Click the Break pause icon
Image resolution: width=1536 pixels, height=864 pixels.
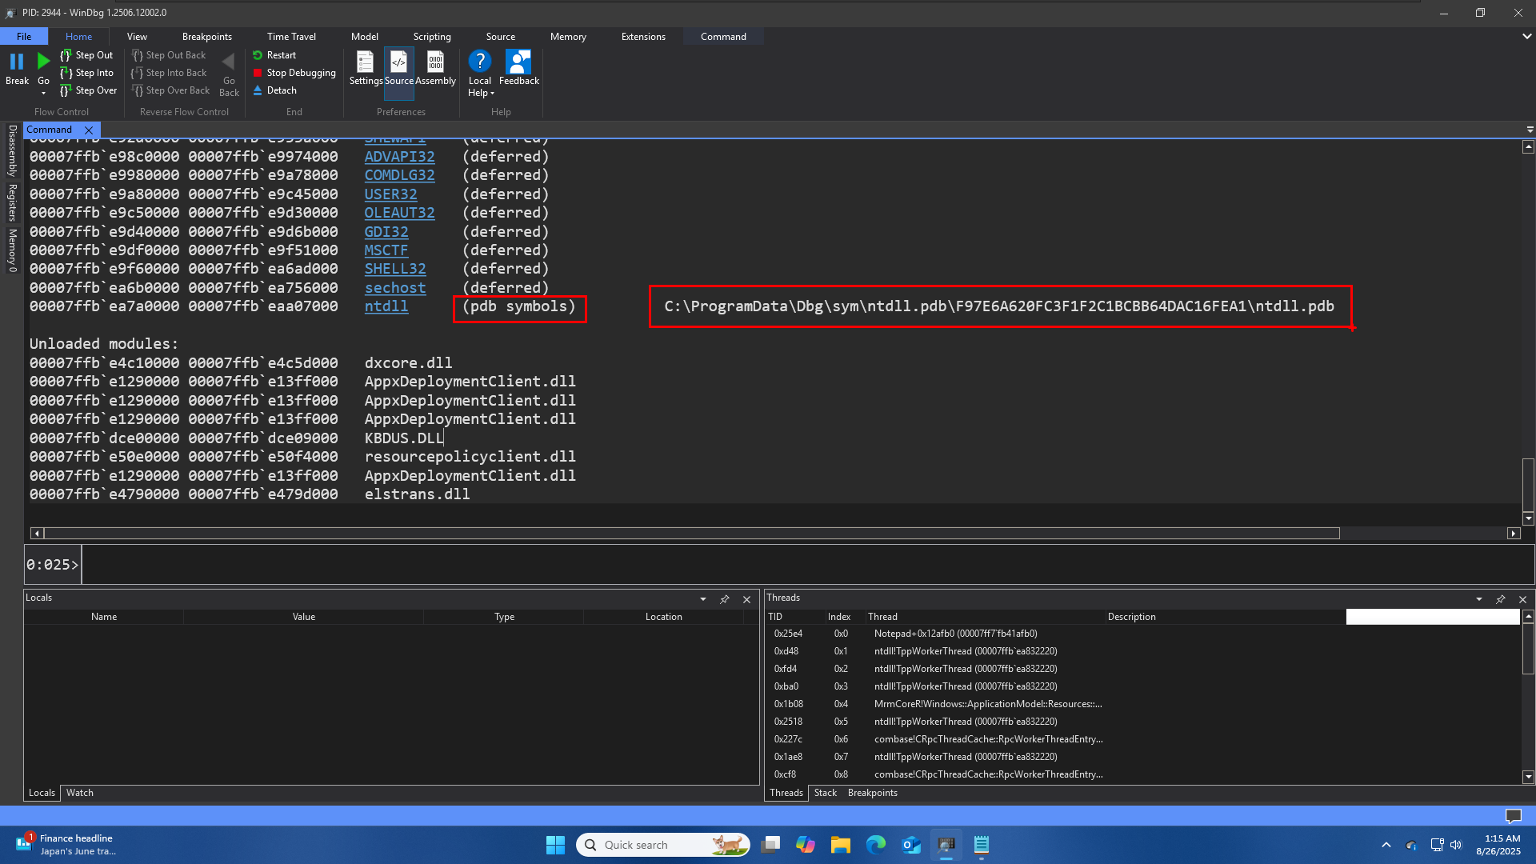(17, 62)
